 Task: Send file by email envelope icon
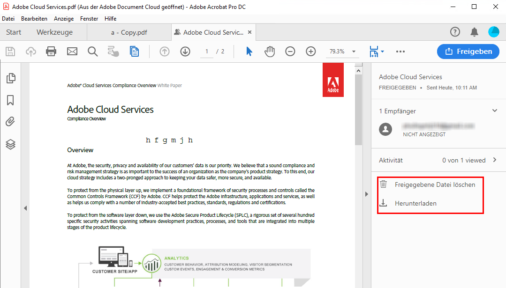click(x=72, y=52)
